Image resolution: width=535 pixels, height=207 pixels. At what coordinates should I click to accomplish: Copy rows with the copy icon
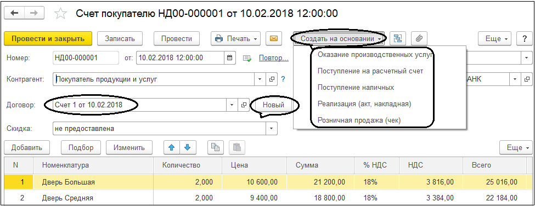(x=215, y=147)
